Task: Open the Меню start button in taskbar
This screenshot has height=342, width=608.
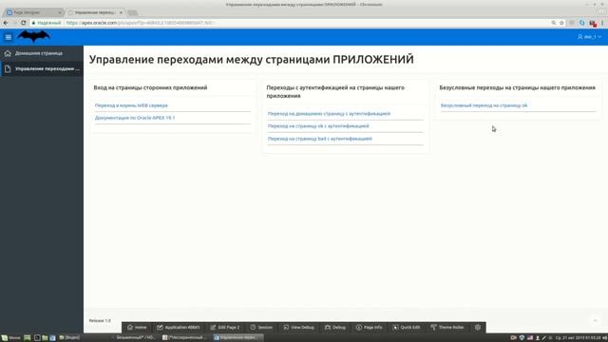Action: click(10, 338)
